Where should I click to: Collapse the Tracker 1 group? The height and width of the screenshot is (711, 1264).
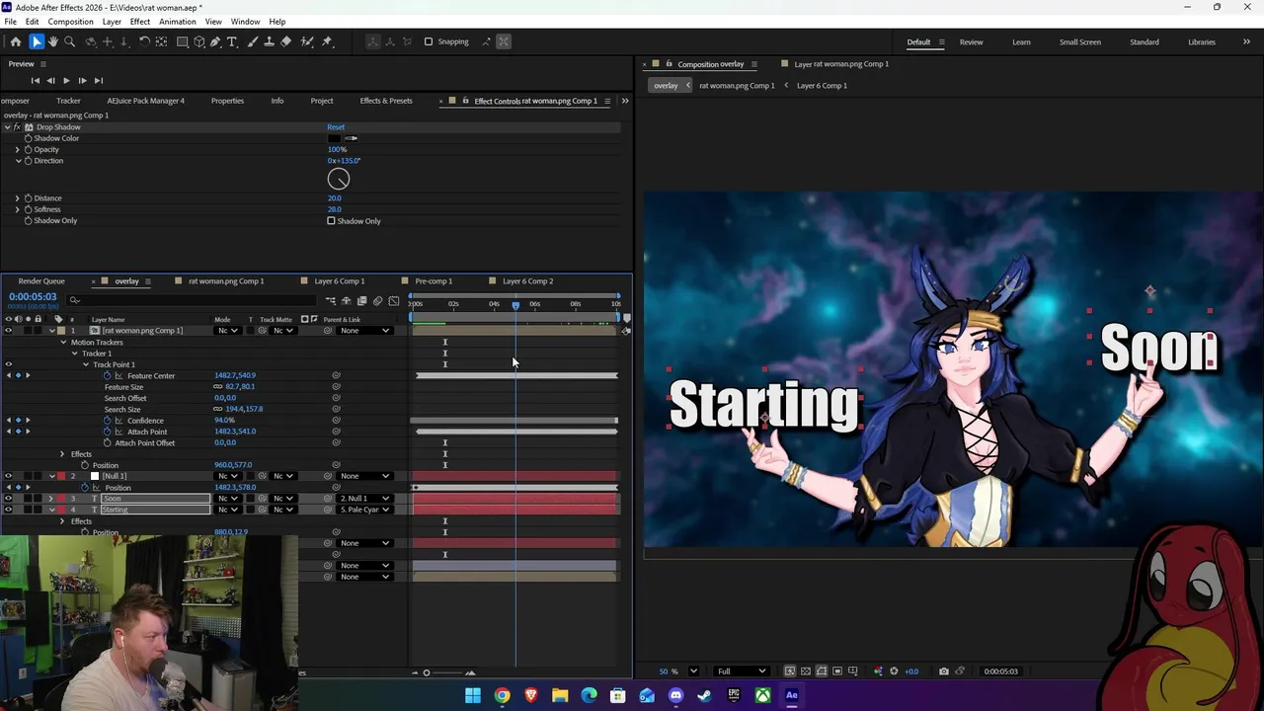pos(74,354)
